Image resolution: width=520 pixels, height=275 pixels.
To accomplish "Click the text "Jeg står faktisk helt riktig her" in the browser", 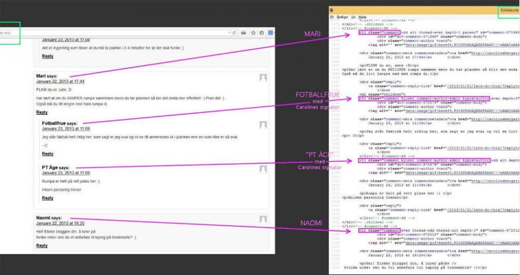I will 140,137.
